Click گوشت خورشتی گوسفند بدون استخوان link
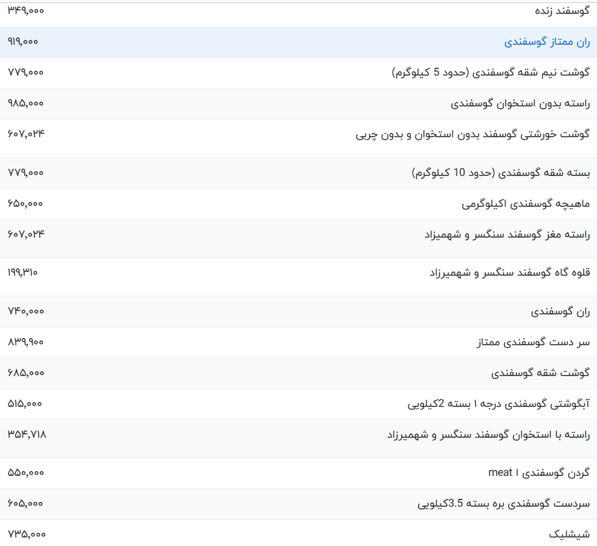Screen dimensions: 597x546 472,134
